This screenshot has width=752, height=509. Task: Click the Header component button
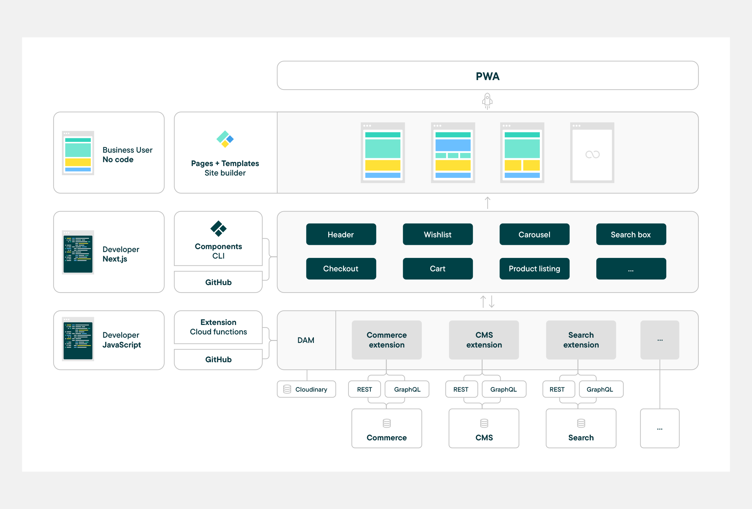point(341,234)
